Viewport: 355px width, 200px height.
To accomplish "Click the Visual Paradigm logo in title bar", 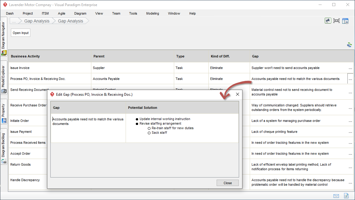I will pos(5,5).
